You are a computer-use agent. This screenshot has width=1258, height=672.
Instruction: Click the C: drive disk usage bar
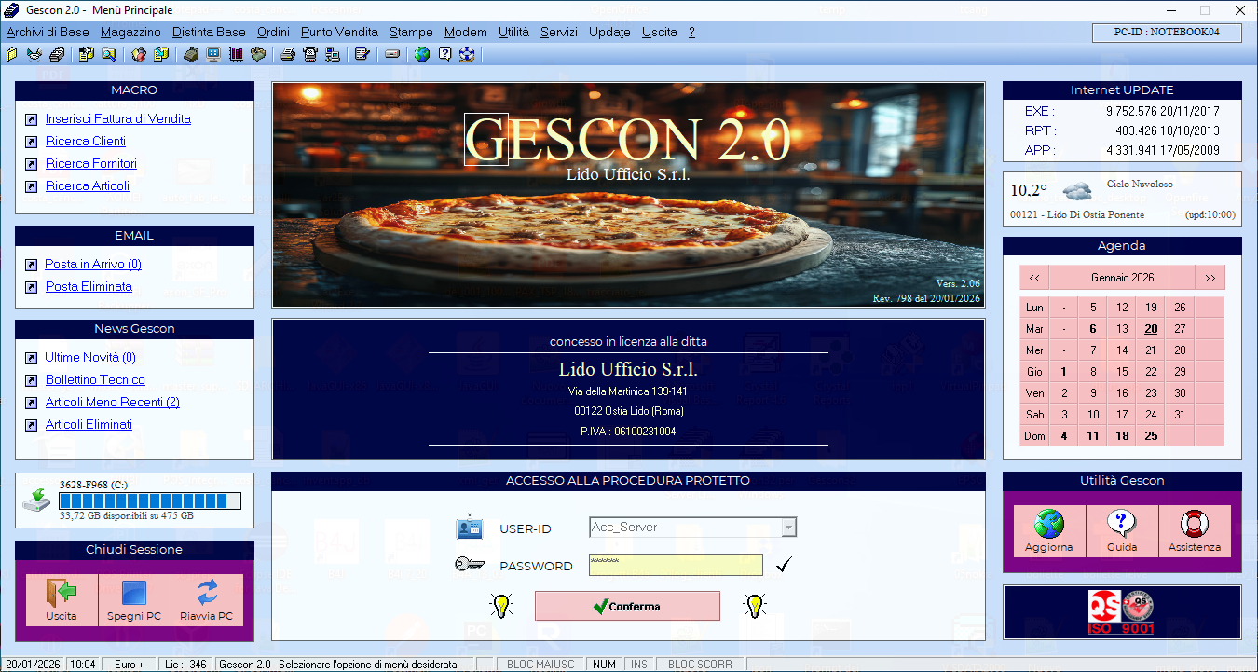[149, 501]
